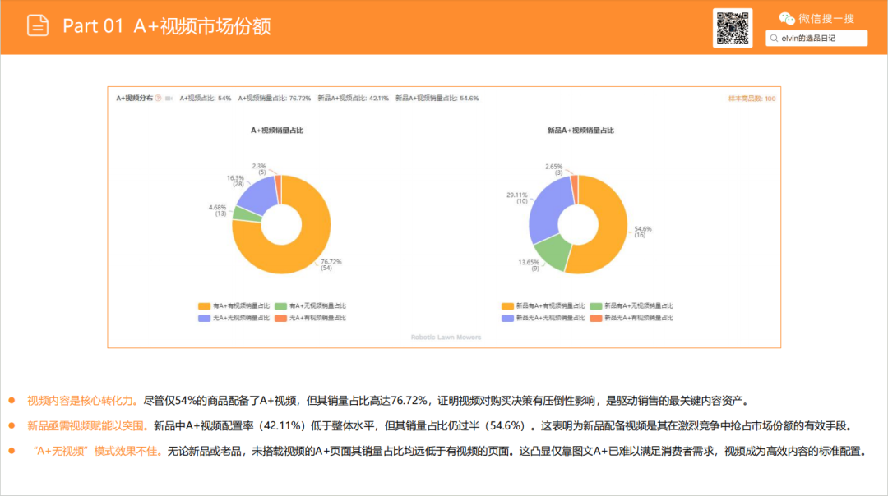Click the small gray chart icon after the help icon
This screenshot has height=496, width=888.
(x=169, y=98)
